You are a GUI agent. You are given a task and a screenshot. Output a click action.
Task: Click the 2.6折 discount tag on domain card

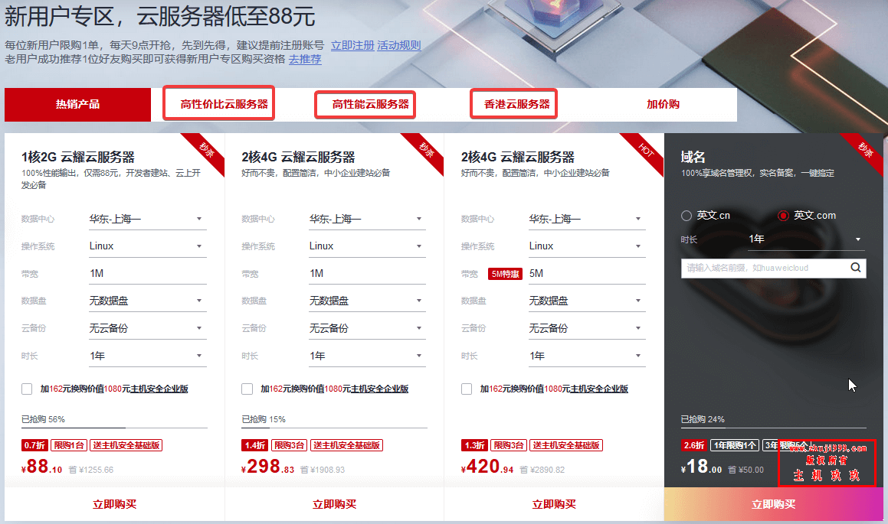[x=693, y=445]
